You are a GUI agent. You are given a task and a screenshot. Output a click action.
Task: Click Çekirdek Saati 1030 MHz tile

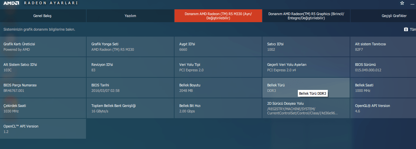[x=43, y=108]
